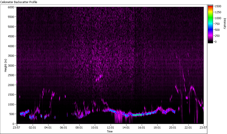Click the first 23:57 time label

click(16, 128)
